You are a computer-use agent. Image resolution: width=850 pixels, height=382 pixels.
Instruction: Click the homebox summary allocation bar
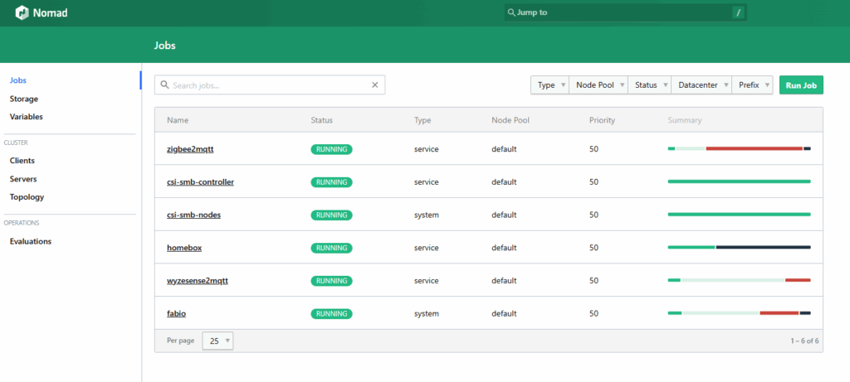(x=739, y=247)
